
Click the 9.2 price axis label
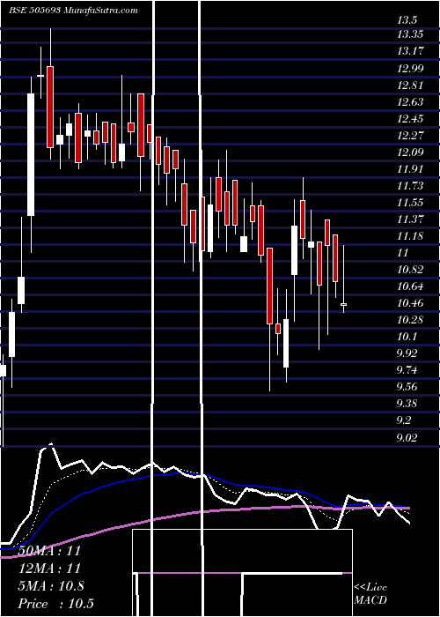404,420
